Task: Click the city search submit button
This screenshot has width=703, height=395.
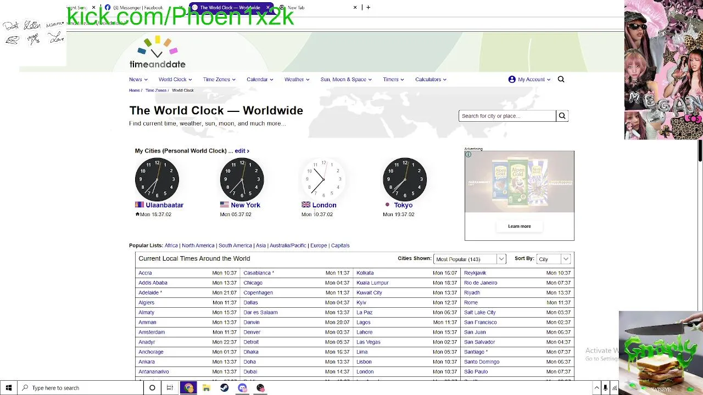Action: pos(562,116)
